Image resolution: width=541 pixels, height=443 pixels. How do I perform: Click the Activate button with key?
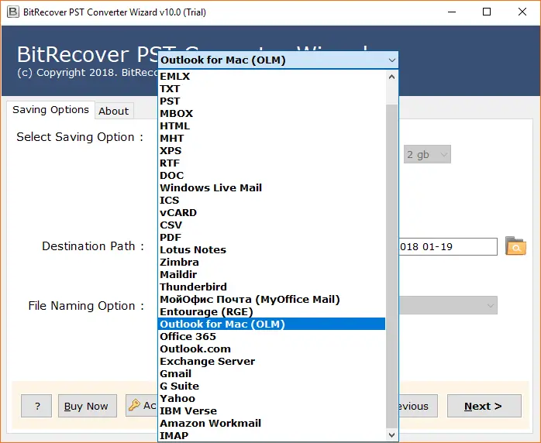[142, 405]
